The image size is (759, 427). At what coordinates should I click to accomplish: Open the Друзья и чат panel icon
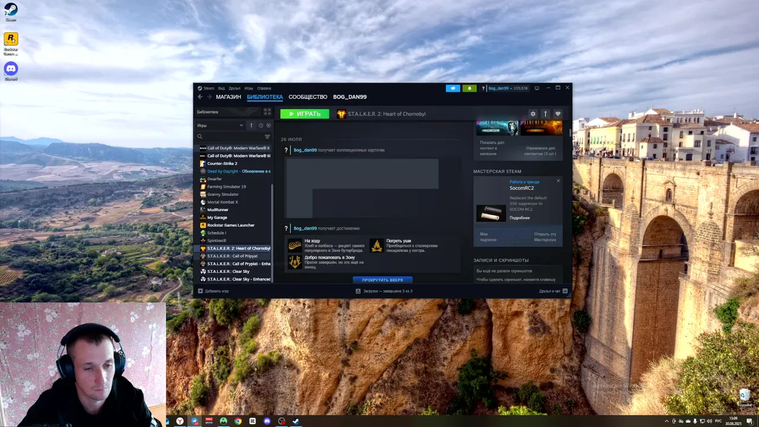(565, 291)
